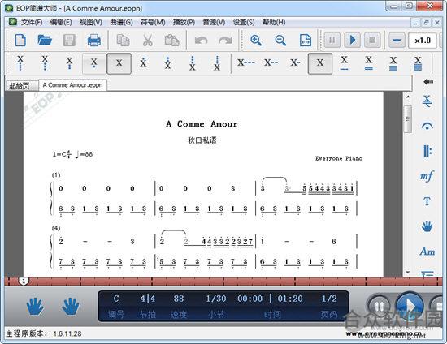Open the 曲谱(G) menu
This screenshot has width=447, height=344.
[x=121, y=22]
